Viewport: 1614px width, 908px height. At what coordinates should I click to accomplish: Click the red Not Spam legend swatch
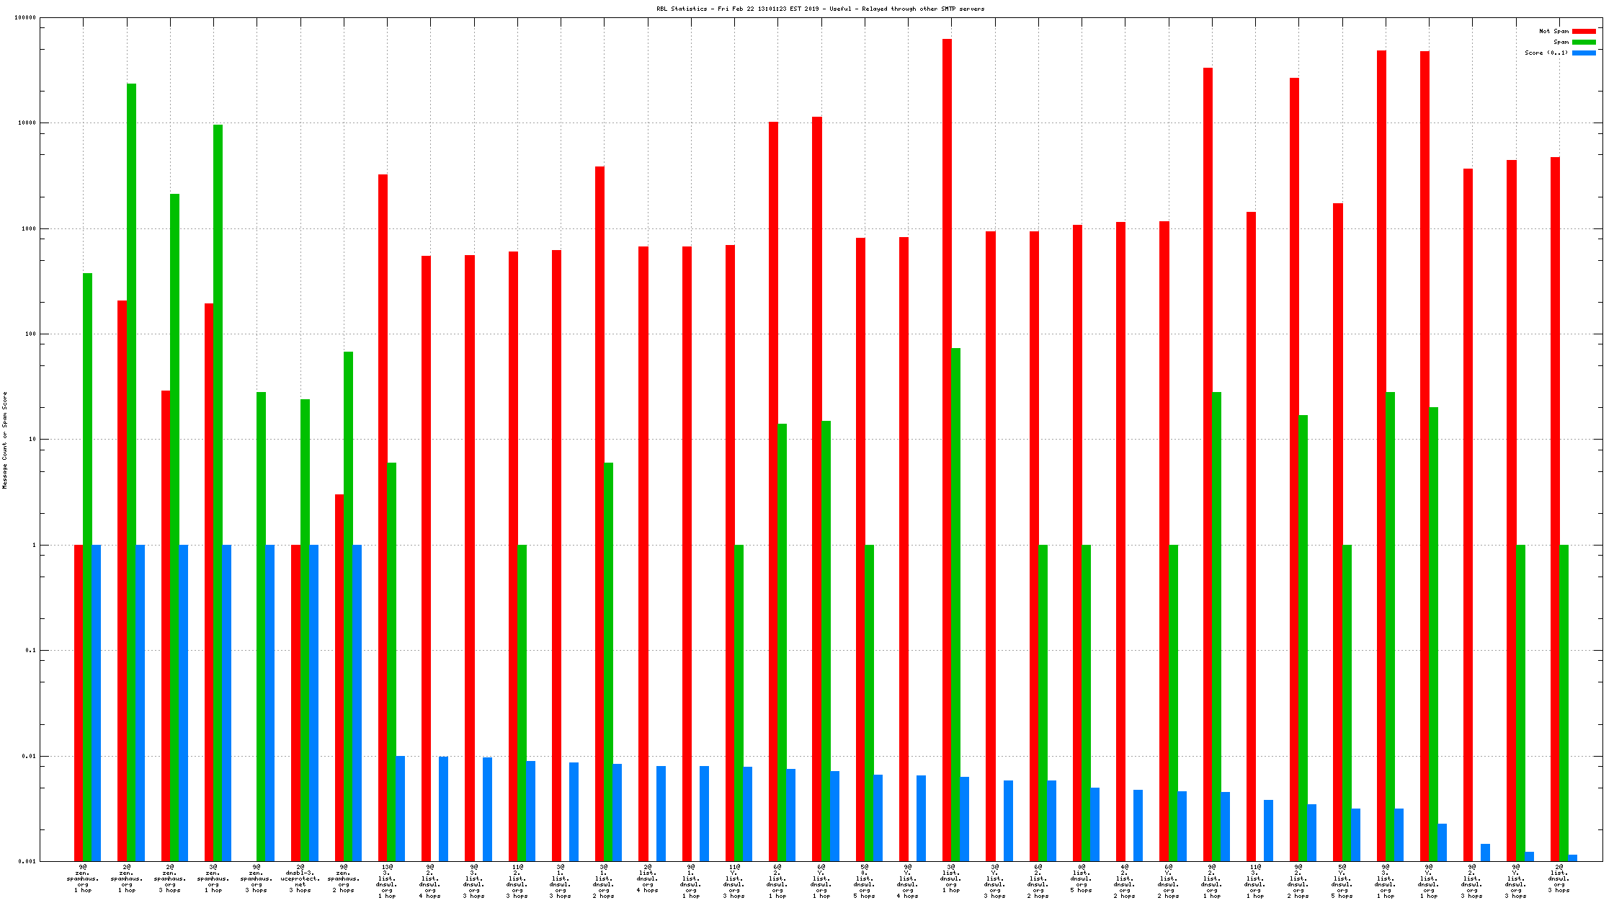click(1584, 32)
